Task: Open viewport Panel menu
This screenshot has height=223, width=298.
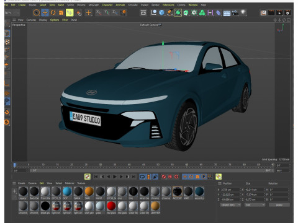Action: pos(74,20)
